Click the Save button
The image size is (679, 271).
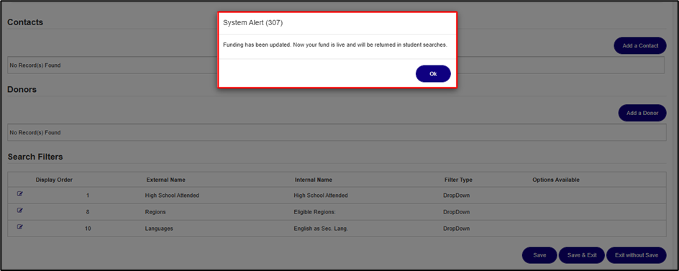click(539, 255)
